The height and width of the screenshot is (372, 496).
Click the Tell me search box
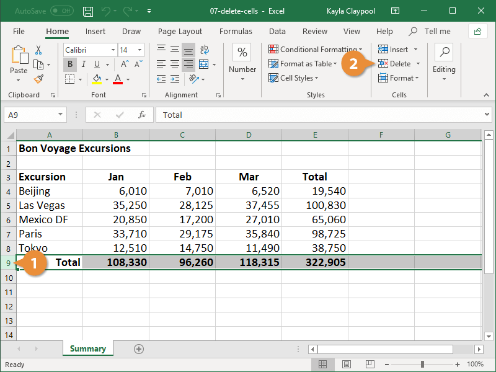(x=436, y=31)
